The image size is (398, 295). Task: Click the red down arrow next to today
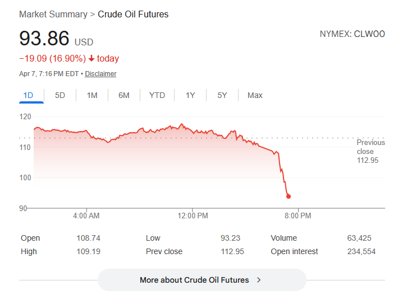pos(92,59)
